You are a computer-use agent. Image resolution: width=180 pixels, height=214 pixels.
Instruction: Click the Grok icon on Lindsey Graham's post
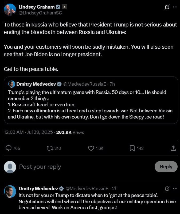167,7
